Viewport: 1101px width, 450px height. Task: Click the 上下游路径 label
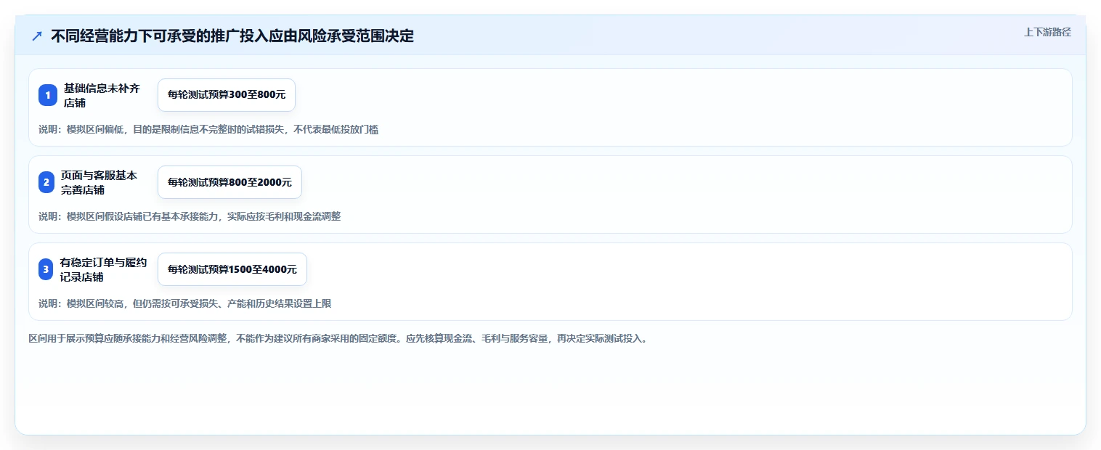pyautogui.click(x=1047, y=33)
